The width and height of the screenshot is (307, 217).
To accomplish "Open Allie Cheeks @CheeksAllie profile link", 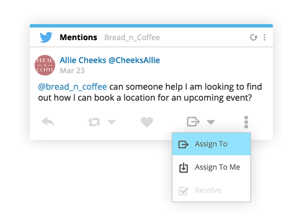I will [x=109, y=60].
